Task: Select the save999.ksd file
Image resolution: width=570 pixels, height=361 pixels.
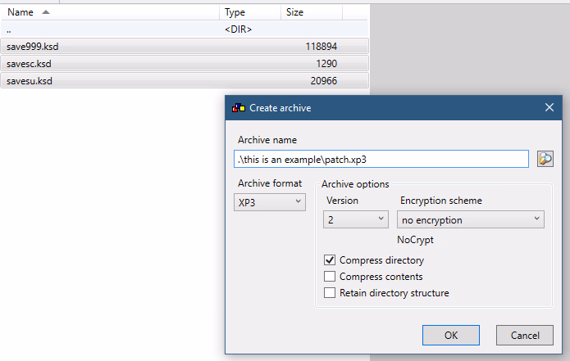Action: coord(33,47)
